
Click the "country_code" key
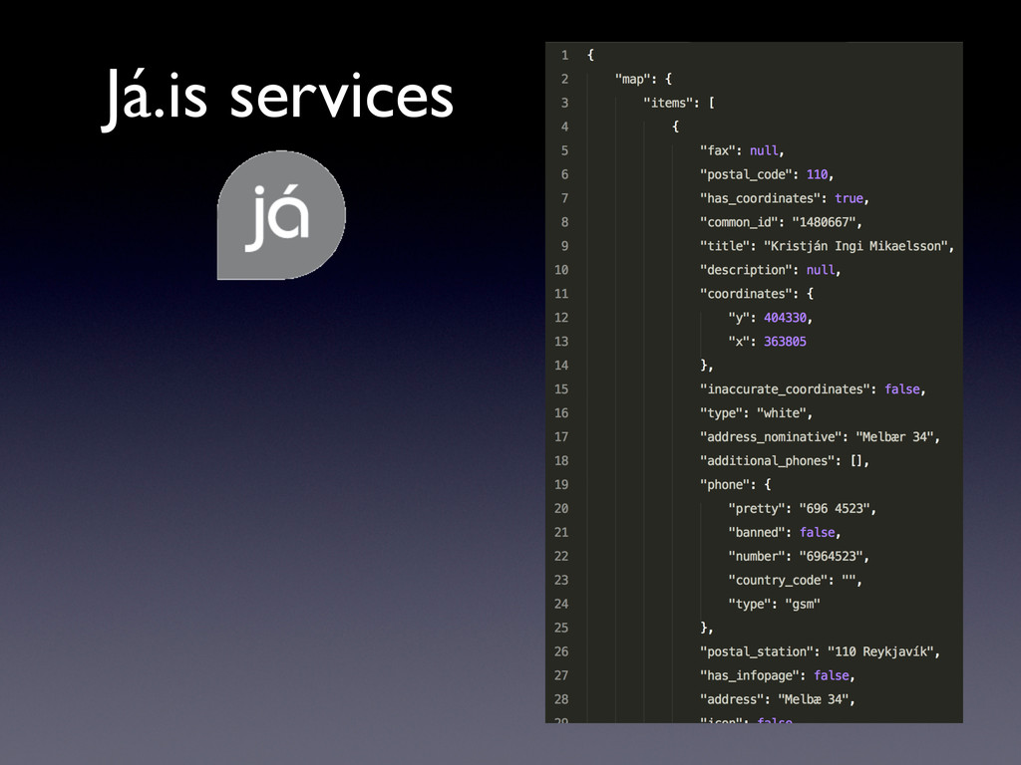[x=778, y=580]
